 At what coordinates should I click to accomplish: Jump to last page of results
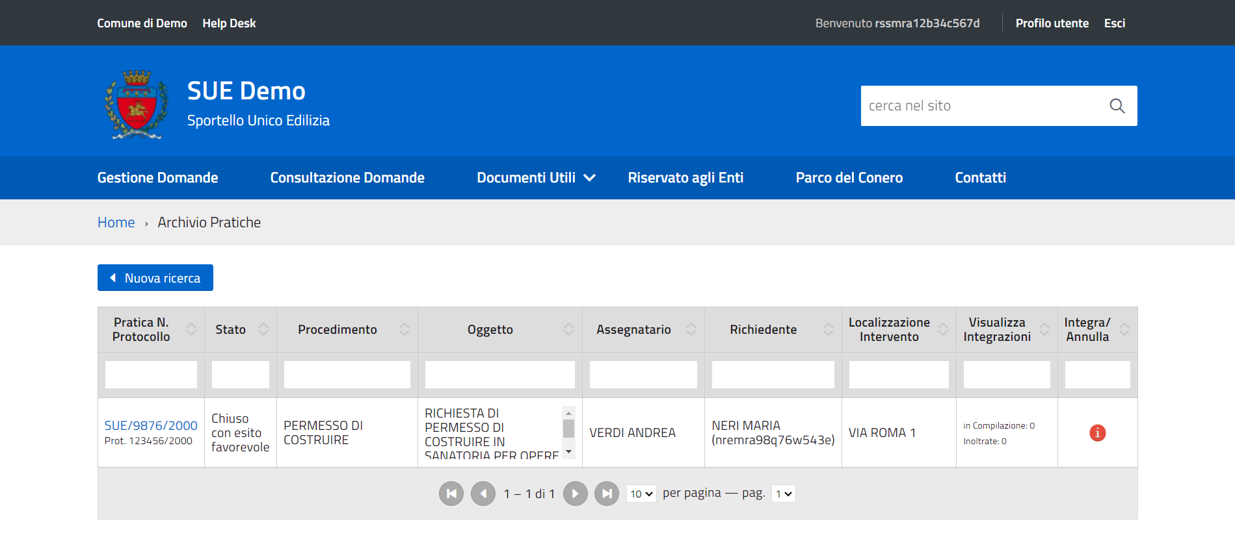(x=607, y=494)
